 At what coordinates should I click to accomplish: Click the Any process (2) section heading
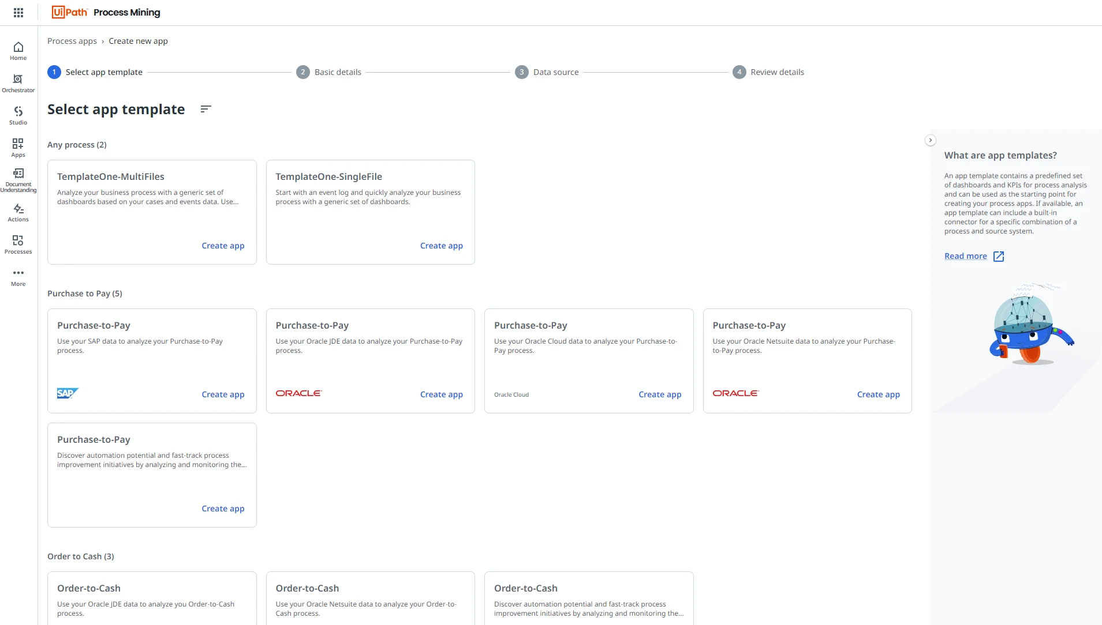[x=77, y=145]
